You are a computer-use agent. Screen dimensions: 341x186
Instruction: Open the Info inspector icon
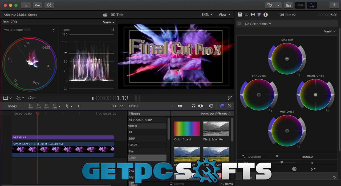(x=266, y=15)
